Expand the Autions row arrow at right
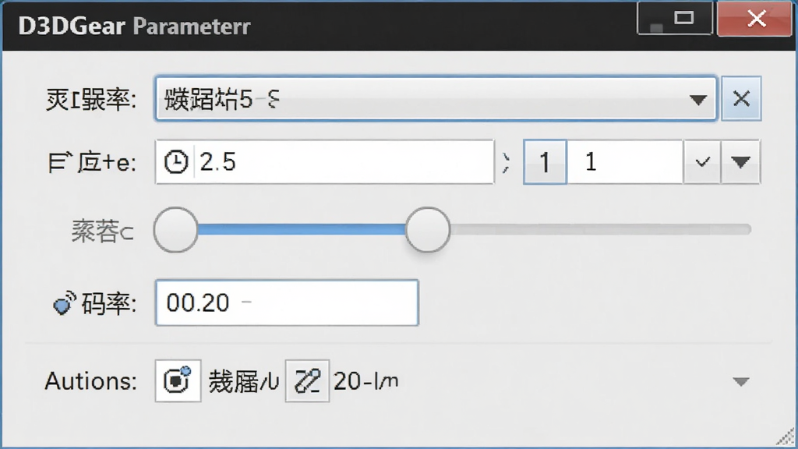Viewport: 798px width, 449px height. coord(741,381)
